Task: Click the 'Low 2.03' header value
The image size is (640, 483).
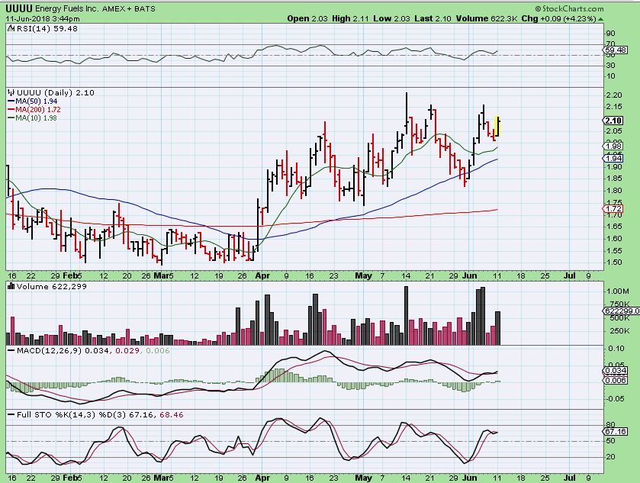Action: [x=391, y=19]
